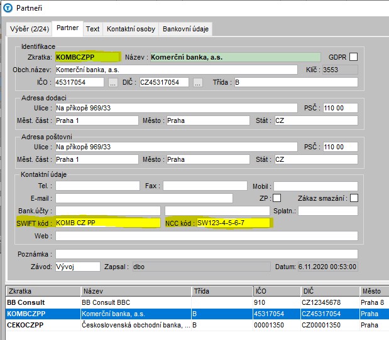The image size is (389, 340).
Task: Click the DIČ field CZ45317054
Action: coord(164,82)
